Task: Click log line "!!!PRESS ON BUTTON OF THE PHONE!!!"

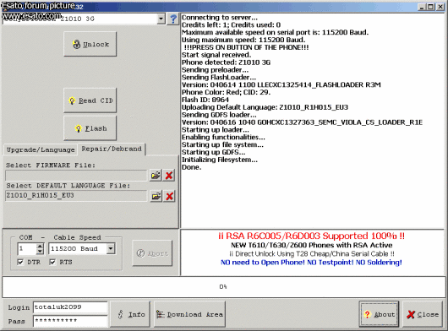Action: point(246,47)
